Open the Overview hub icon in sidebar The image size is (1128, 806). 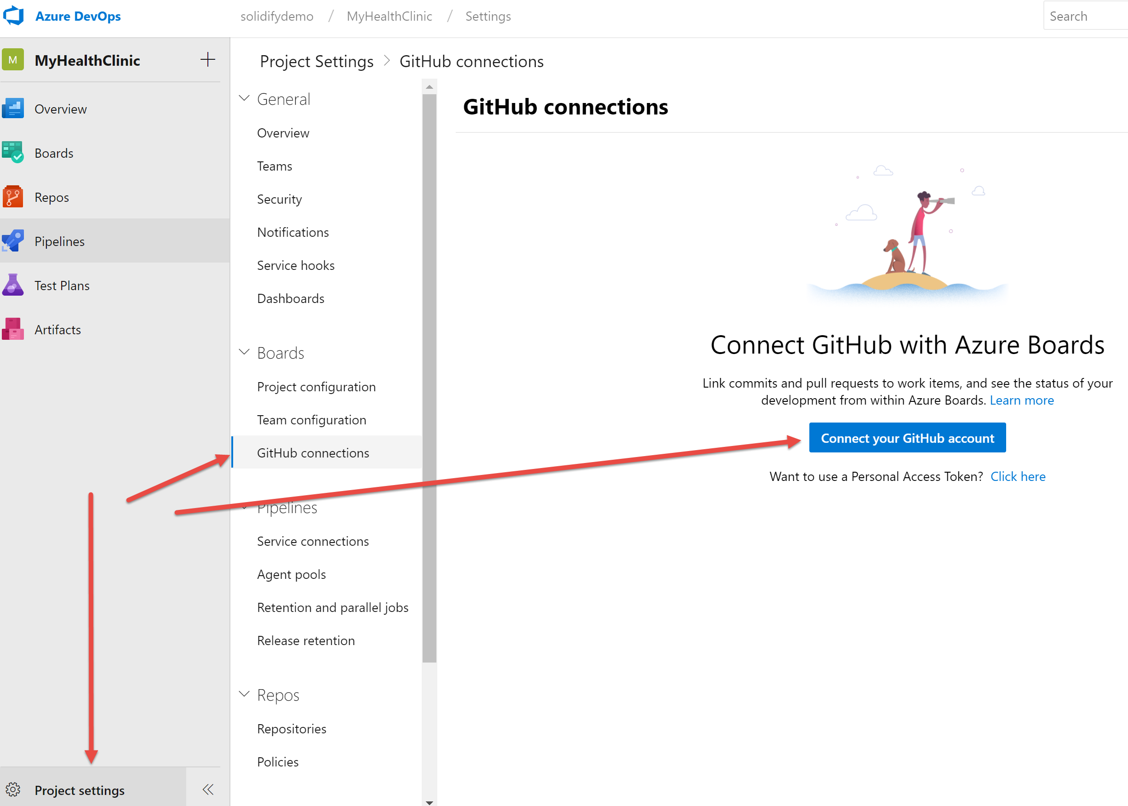point(13,109)
